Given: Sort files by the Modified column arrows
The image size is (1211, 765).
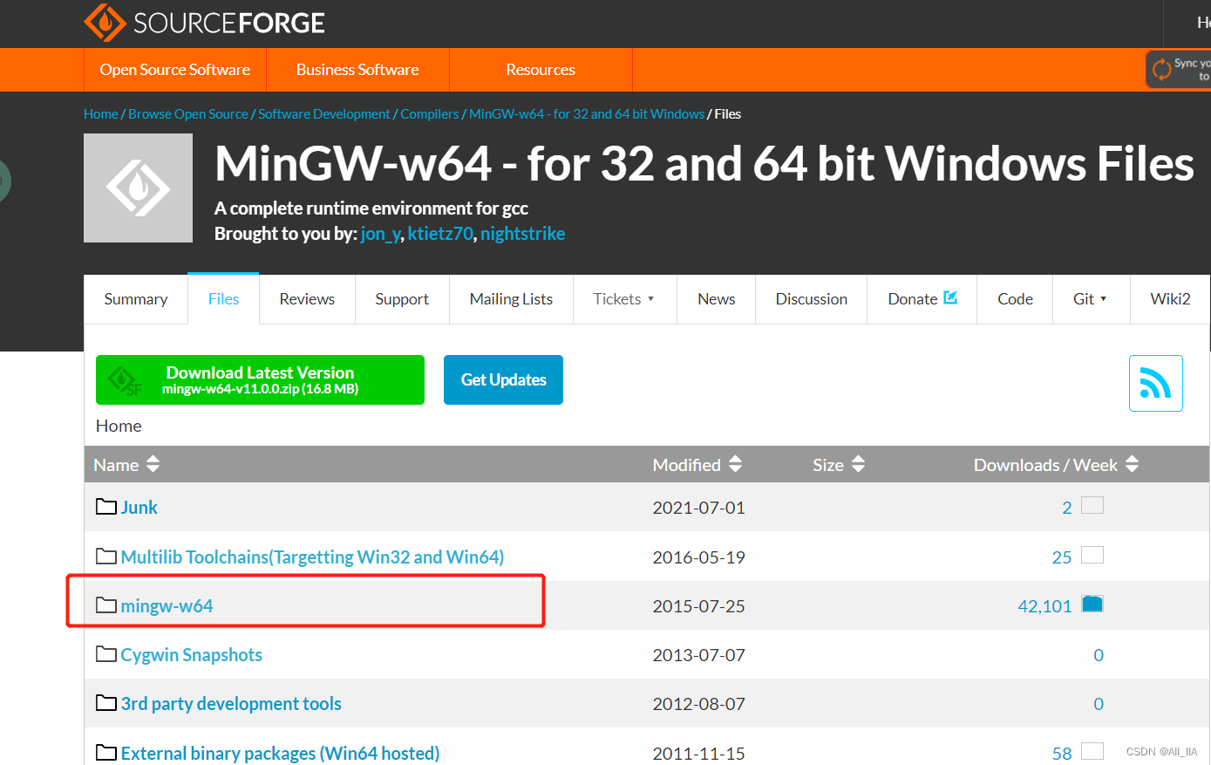Looking at the screenshot, I should pos(736,464).
